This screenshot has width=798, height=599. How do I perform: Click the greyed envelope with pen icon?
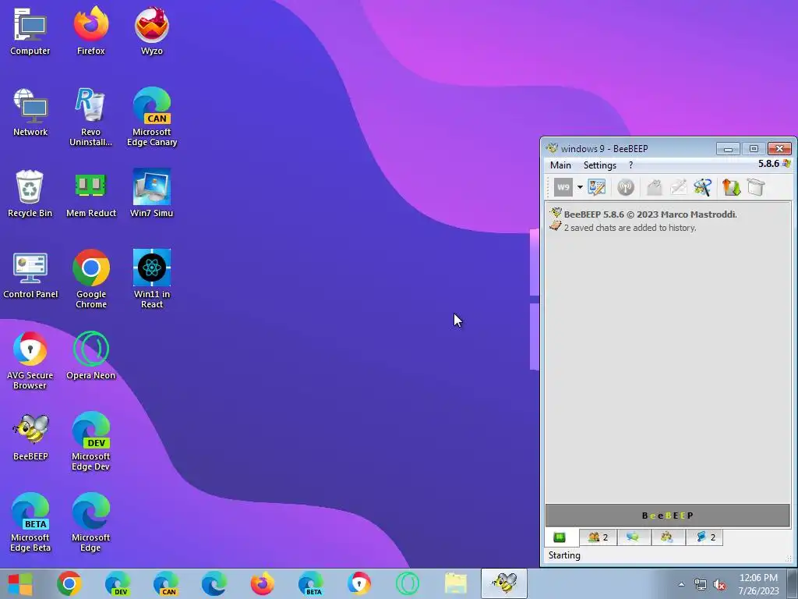[679, 187]
